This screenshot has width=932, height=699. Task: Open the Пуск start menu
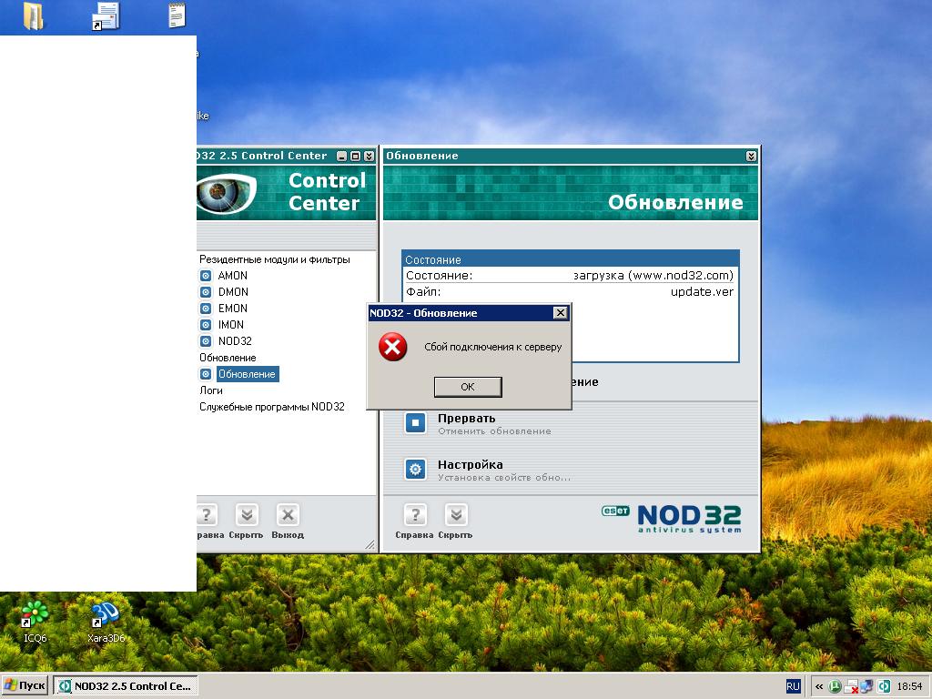25,686
